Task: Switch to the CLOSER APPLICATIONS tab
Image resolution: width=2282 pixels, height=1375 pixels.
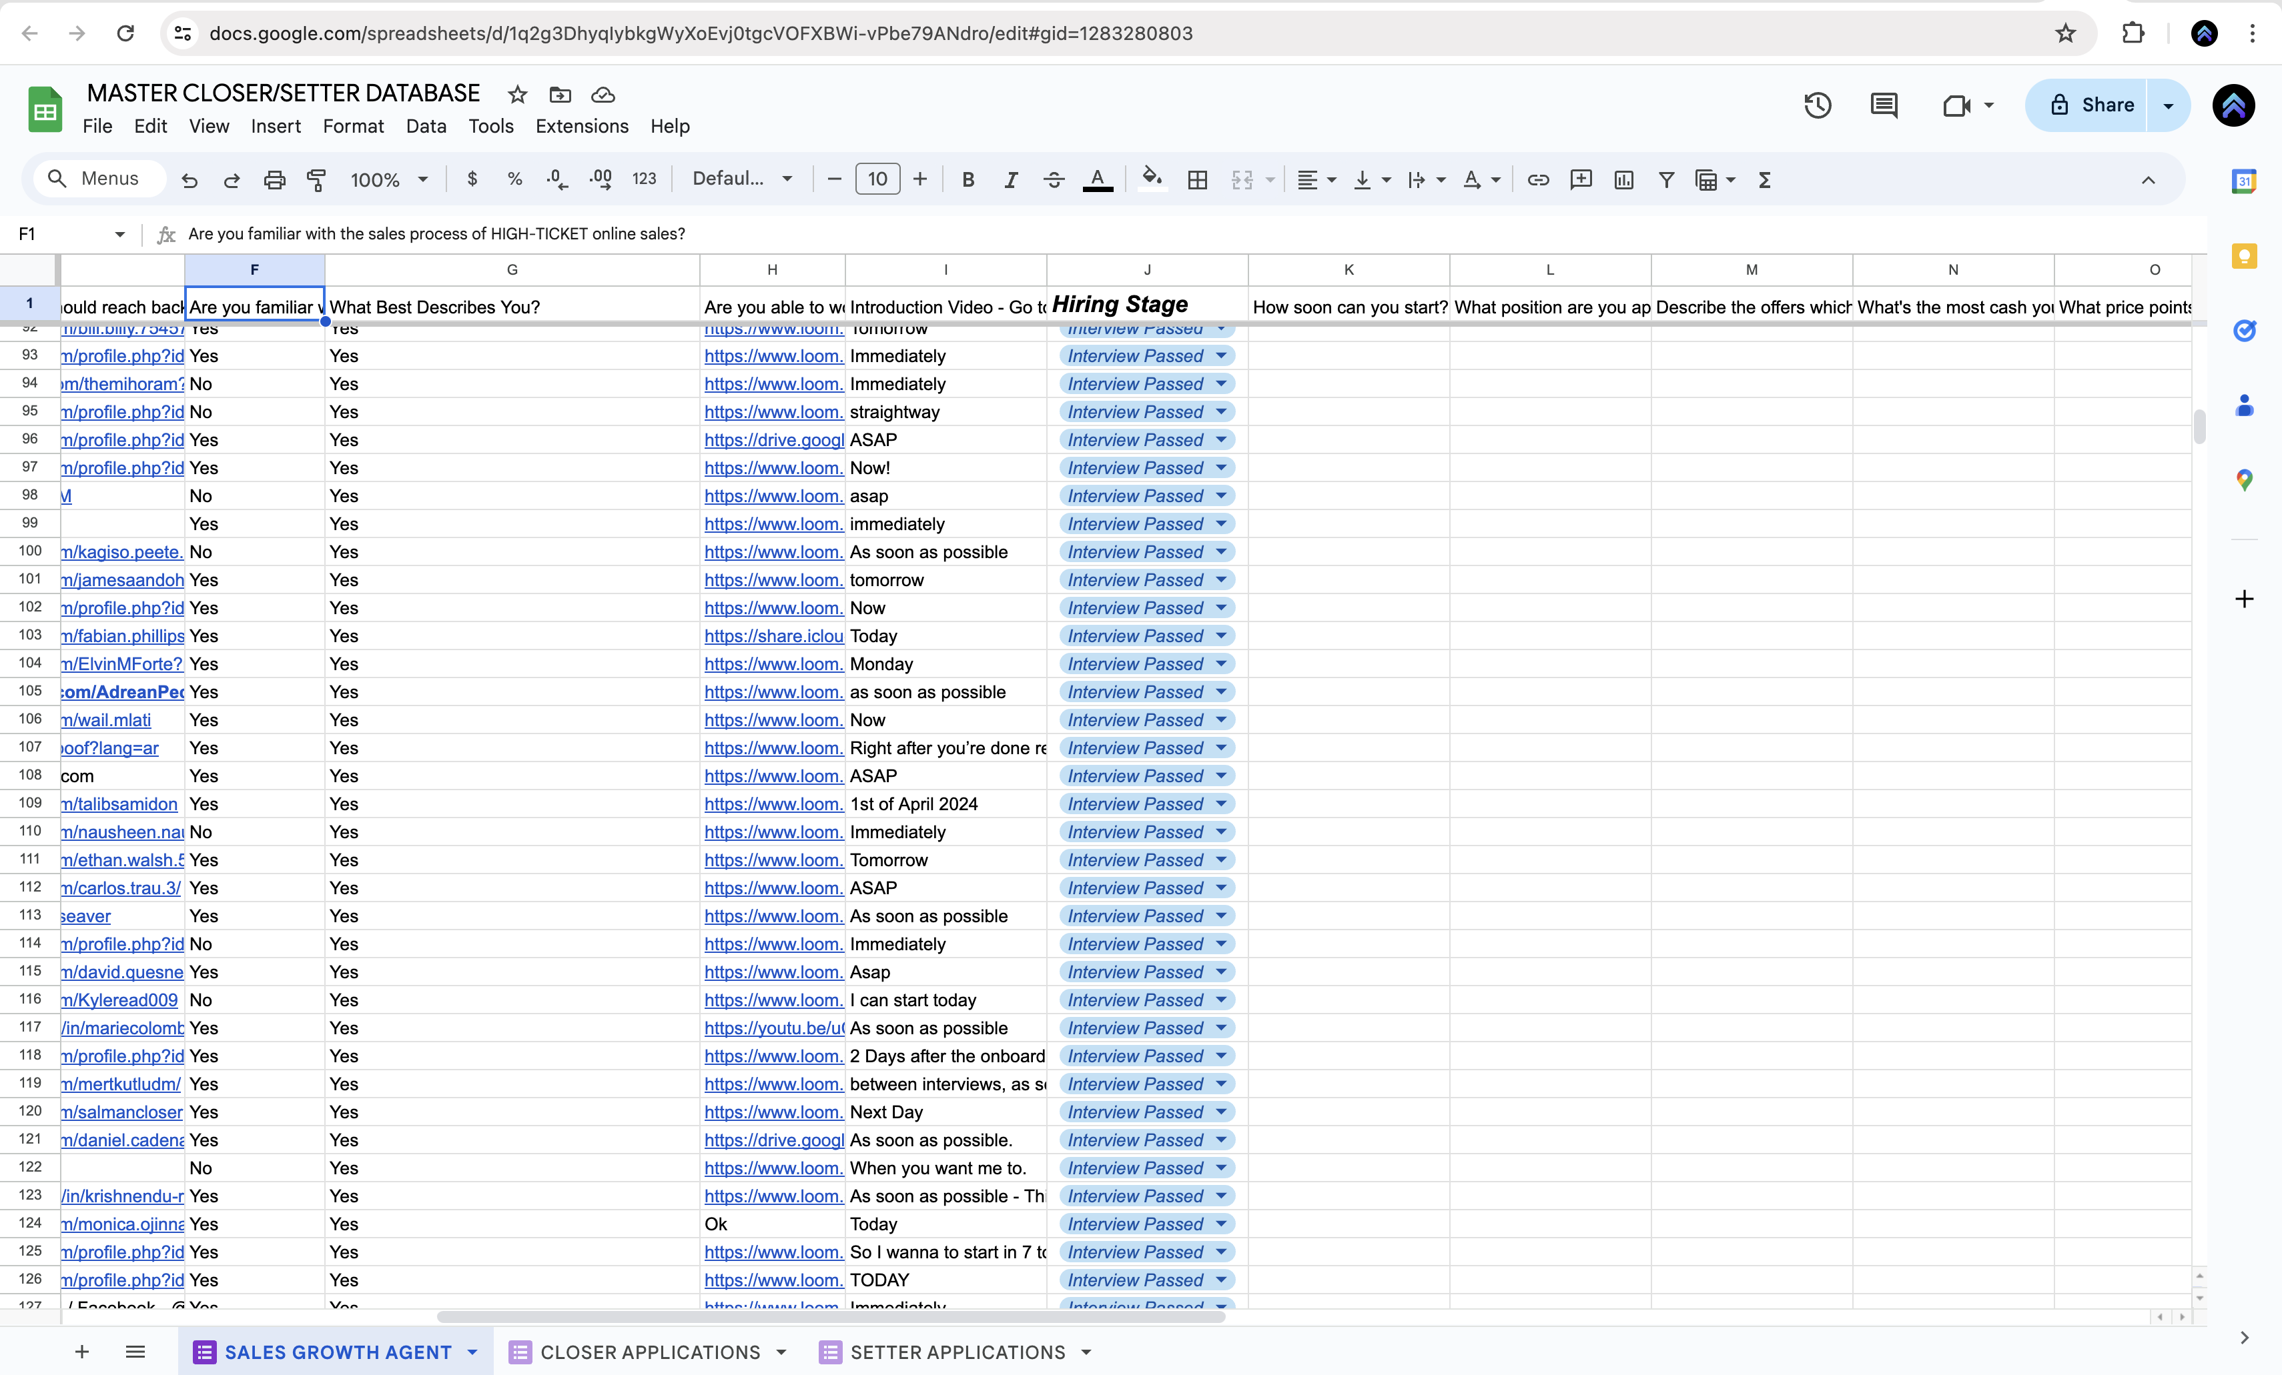Action: pos(649,1352)
